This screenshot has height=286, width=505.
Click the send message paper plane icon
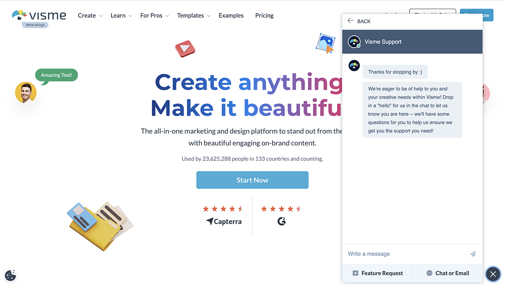point(473,254)
